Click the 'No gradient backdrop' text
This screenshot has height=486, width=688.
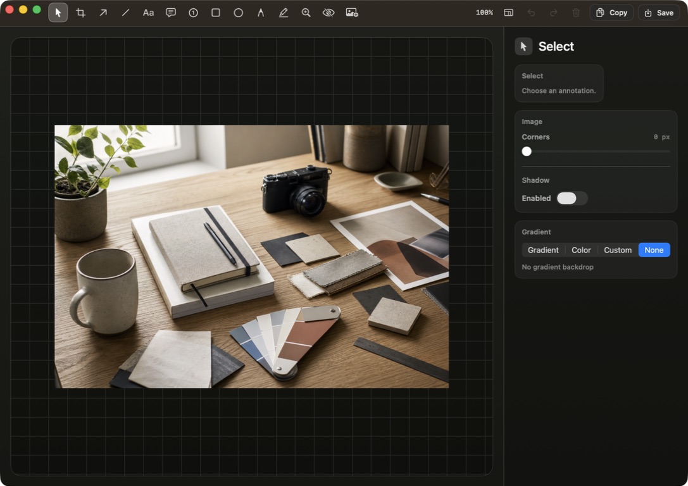(x=557, y=267)
